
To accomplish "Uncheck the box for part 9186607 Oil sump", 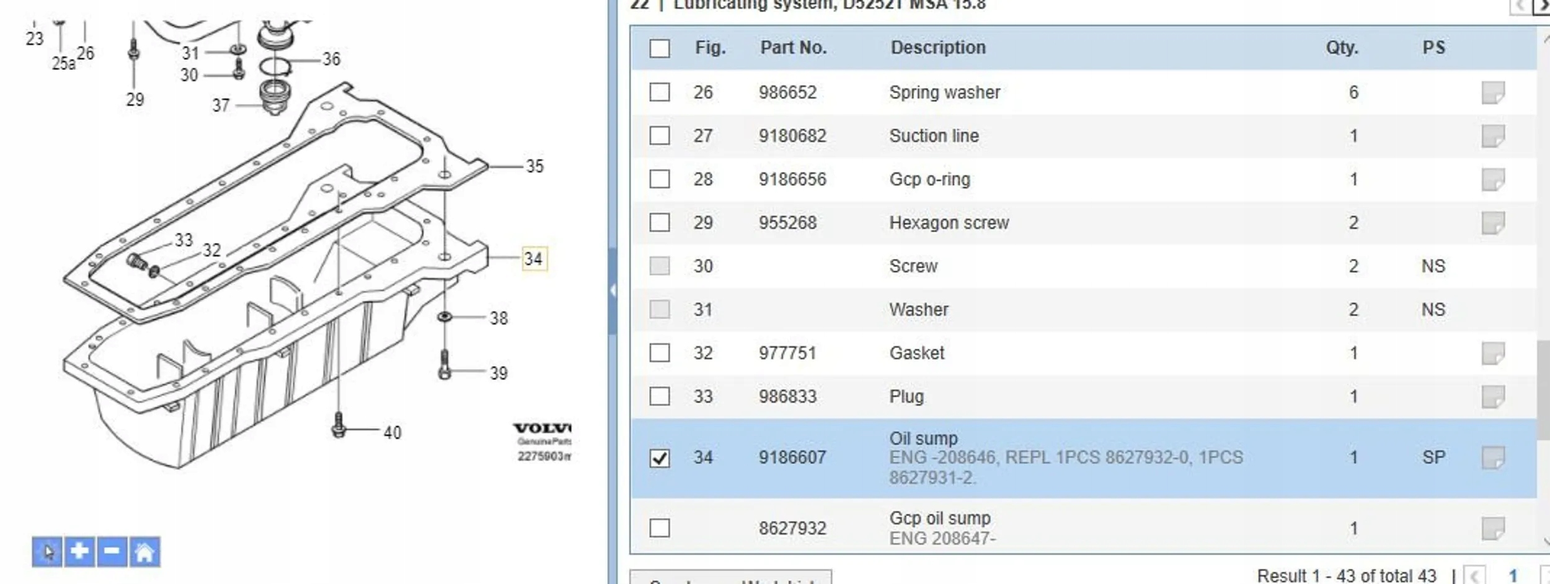I will point(660,458).
